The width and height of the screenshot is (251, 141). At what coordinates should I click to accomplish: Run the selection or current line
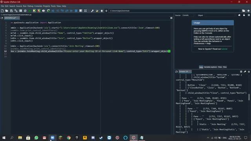pyautogui.click(x=44, y=11)
